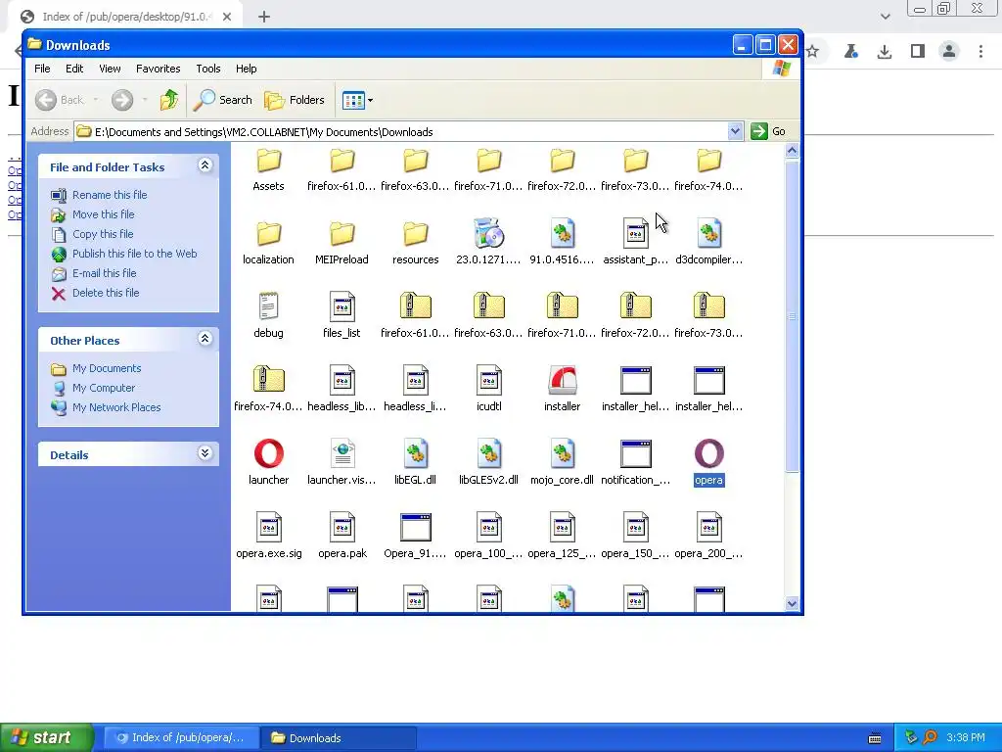Click Move this file task link
This screenshot has height=752, width=1002.
[x=103, y=214]
